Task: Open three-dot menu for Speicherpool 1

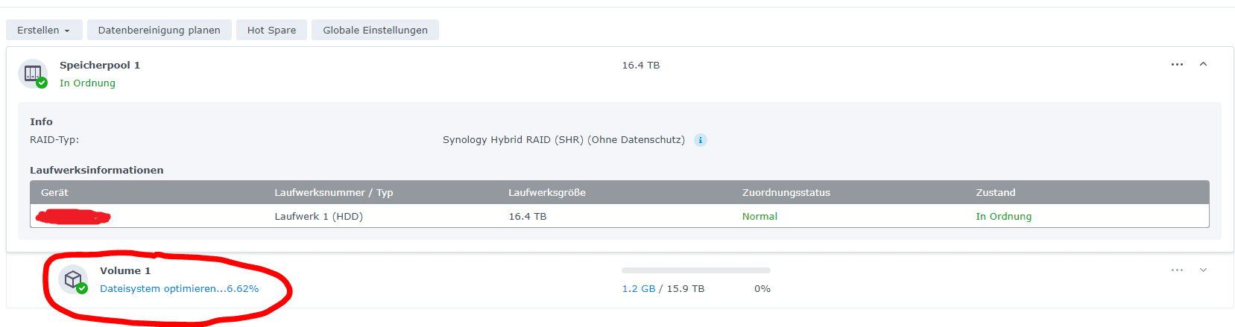Action: 1177,65
